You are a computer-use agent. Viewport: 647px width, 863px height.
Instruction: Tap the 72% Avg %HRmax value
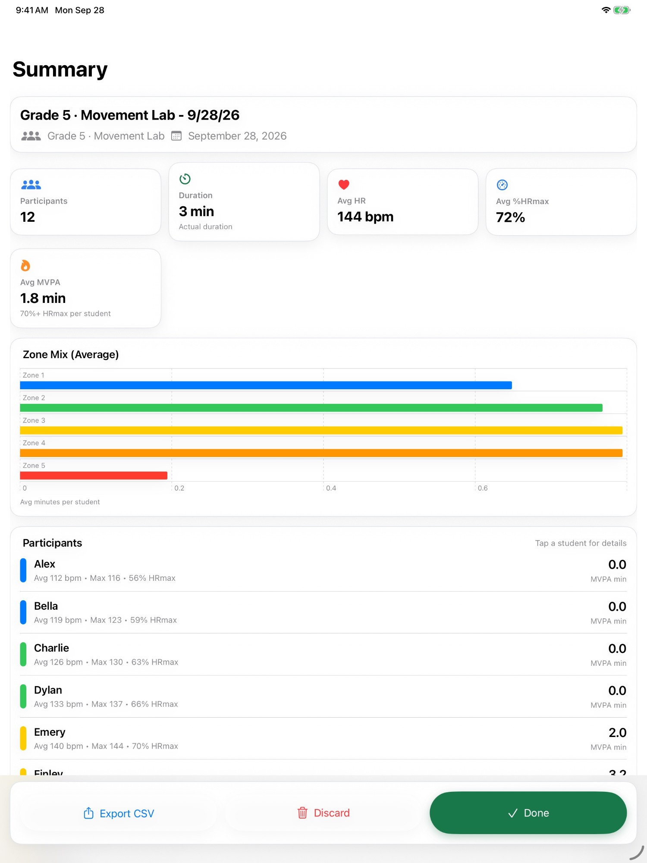click(511, 217)
